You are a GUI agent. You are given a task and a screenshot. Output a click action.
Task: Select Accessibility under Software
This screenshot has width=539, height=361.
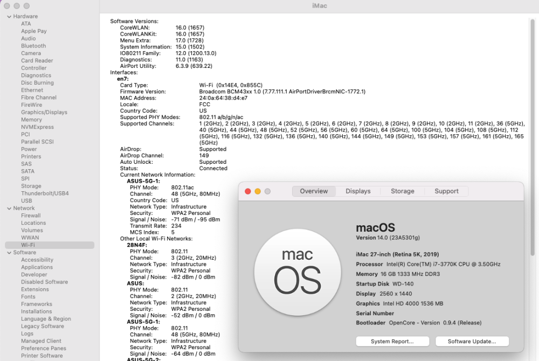37,260
